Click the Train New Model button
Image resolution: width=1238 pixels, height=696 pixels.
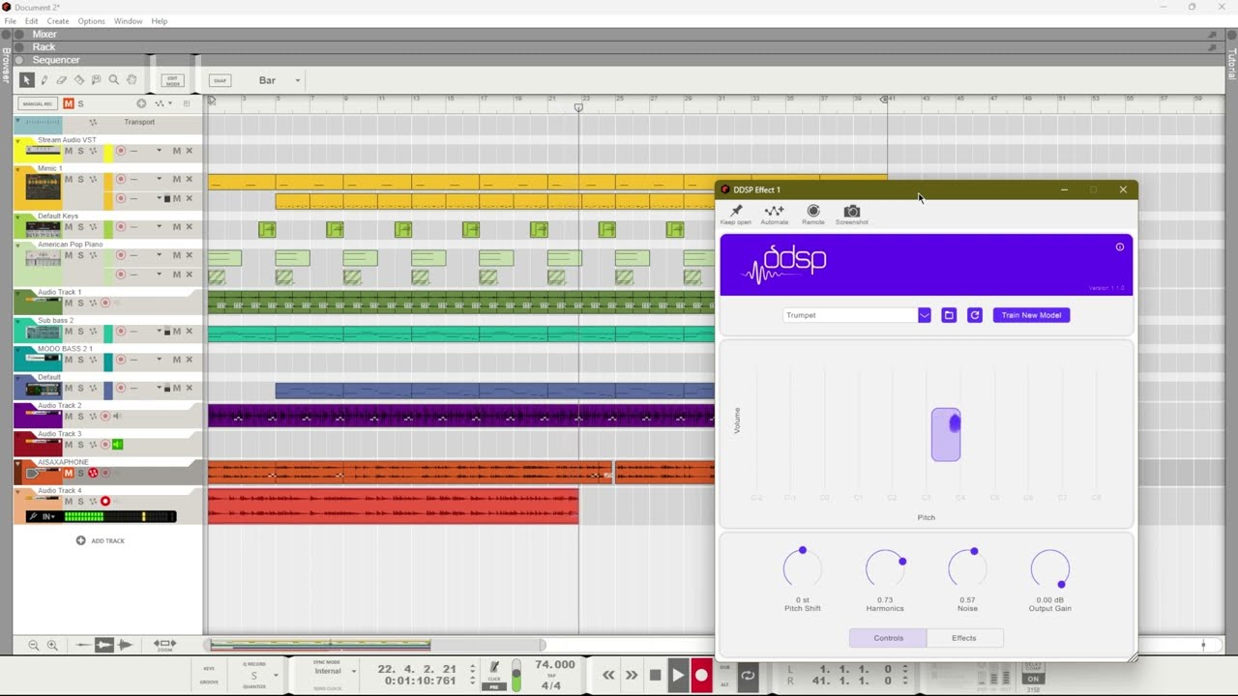pyautogui.click(x=1031, y=315)
